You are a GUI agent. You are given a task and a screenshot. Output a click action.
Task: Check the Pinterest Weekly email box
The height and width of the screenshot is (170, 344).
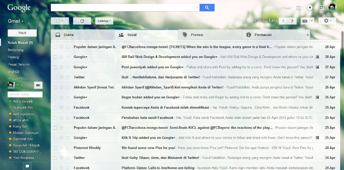55,148
